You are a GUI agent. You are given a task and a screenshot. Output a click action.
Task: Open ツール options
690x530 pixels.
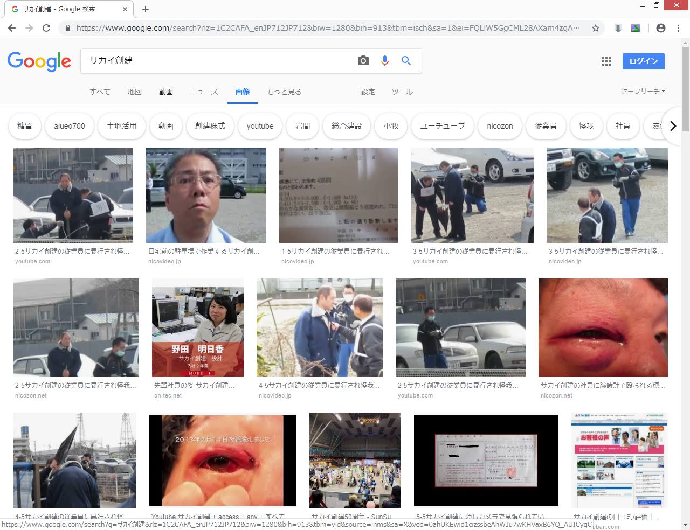pos(402,92)
